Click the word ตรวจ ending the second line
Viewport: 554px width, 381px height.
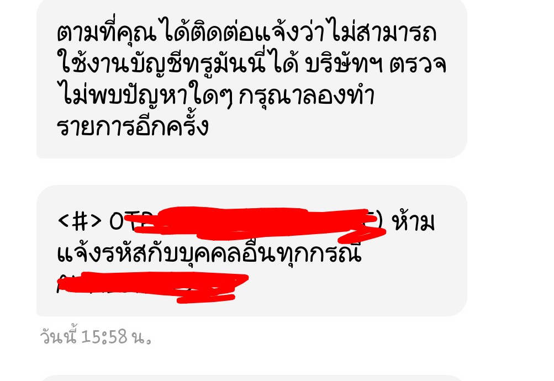(x=418, y=65)
